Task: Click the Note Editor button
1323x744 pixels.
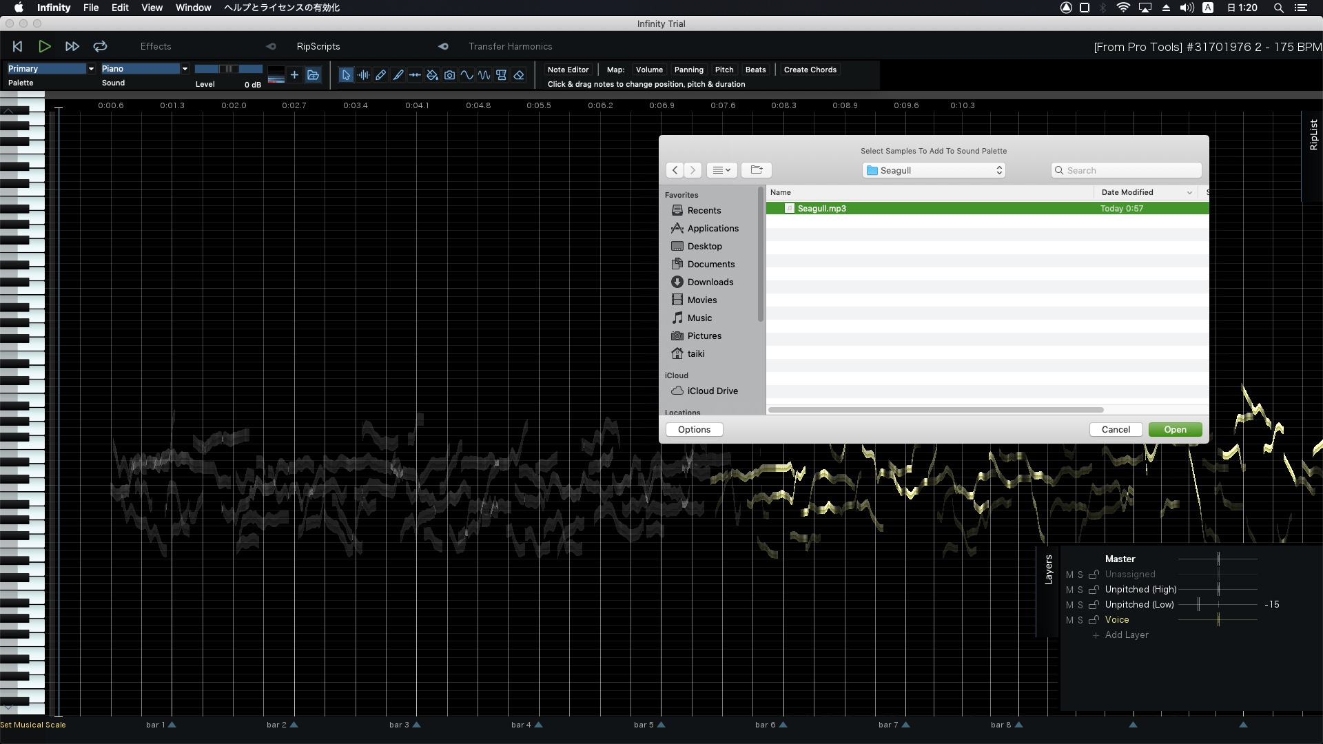Action: pyautogui.click(x=568, y=70)
